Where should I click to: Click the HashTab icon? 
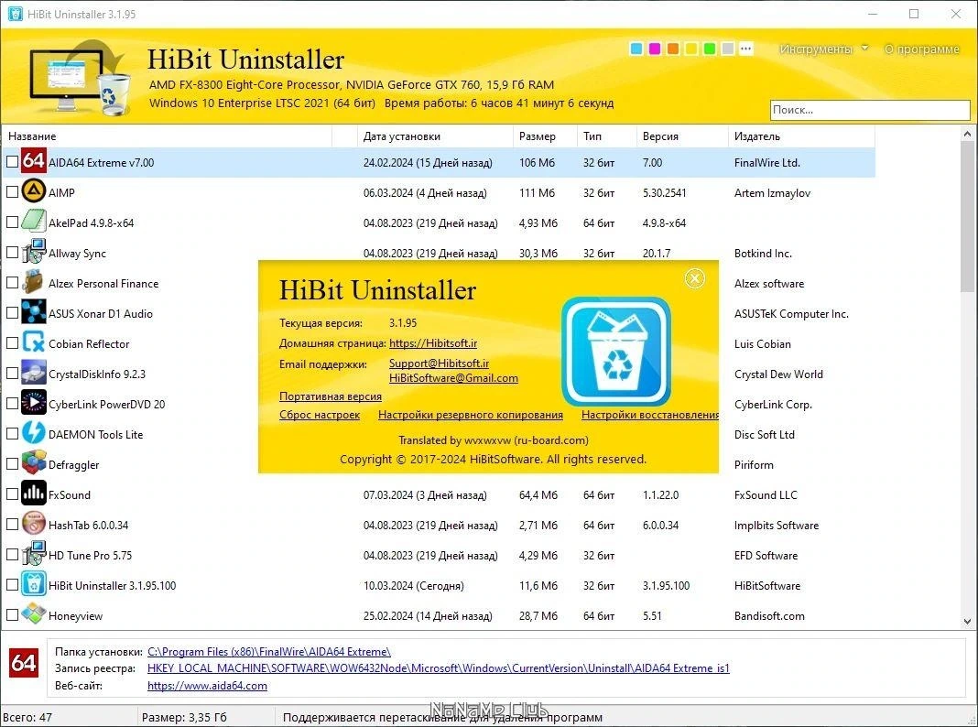pyautogui.click(x=33, y=525)
